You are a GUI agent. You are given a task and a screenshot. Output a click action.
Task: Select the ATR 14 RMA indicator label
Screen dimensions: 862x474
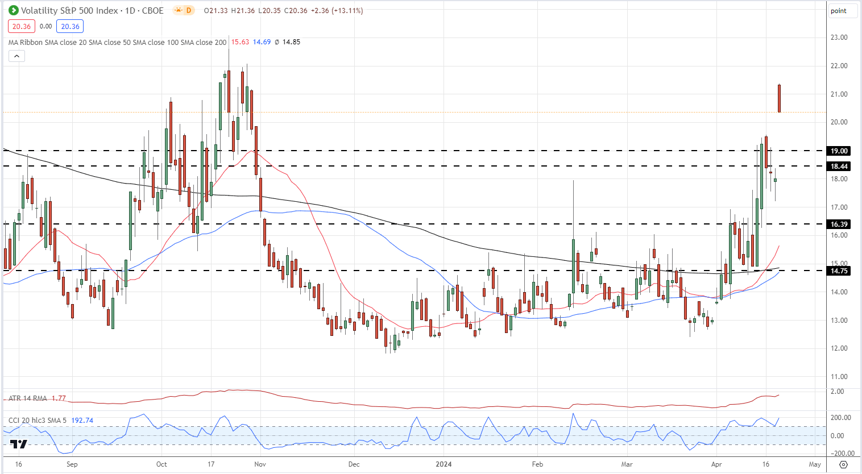coord(28,398)
